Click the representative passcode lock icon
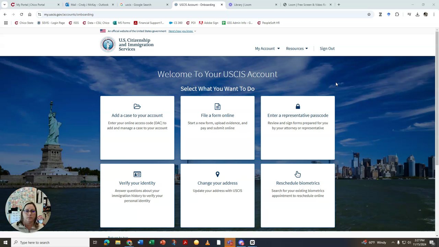 tap(298, 106)
